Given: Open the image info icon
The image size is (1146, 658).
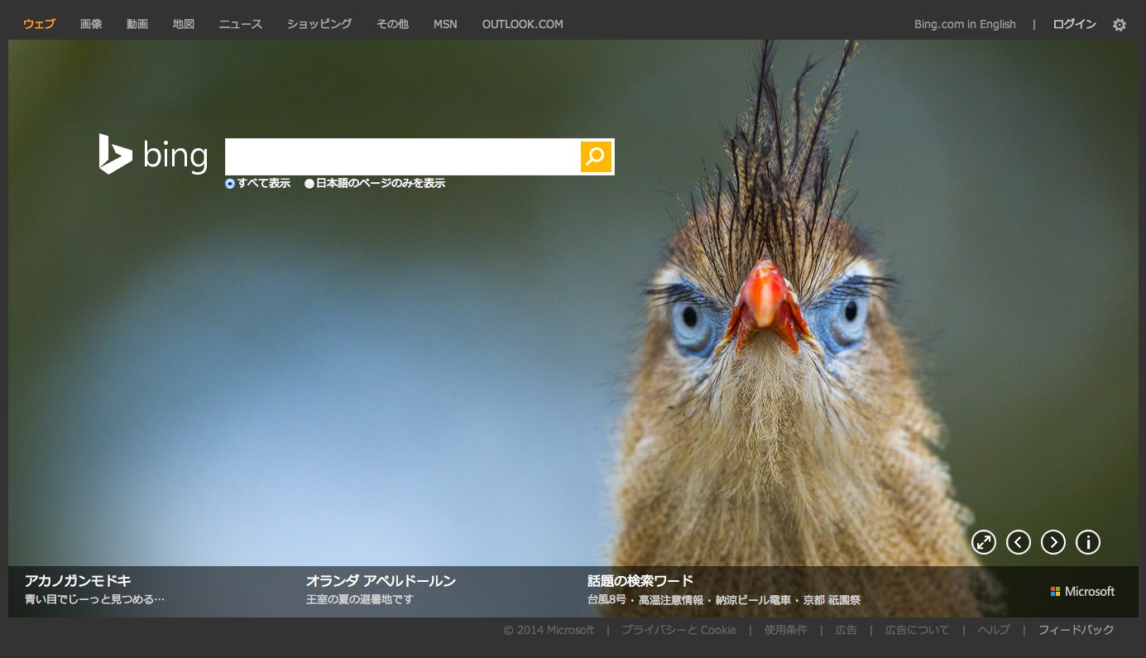Looking at the screenshot, I should click(1087, 542).
